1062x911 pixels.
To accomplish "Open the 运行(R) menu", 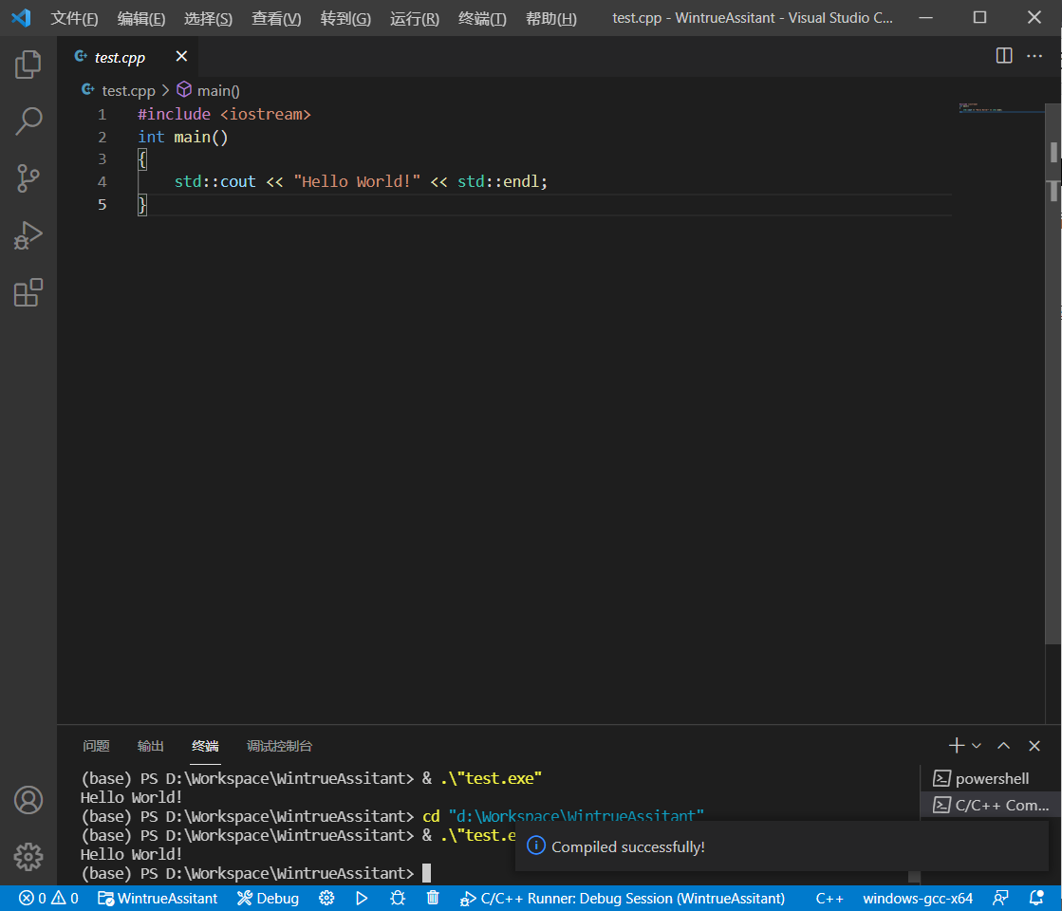I will click(414, 17).
